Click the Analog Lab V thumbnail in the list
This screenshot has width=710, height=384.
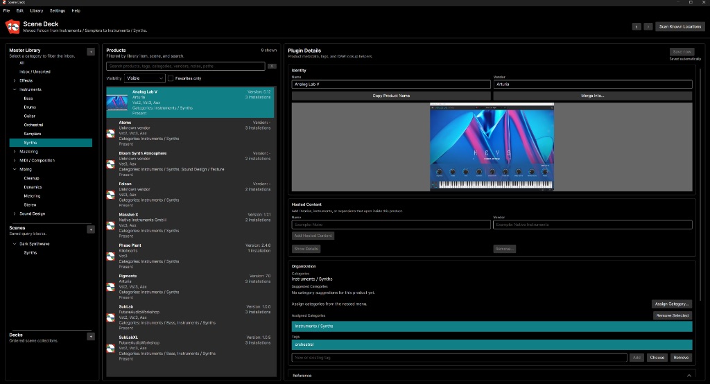(x=116, y=103)
